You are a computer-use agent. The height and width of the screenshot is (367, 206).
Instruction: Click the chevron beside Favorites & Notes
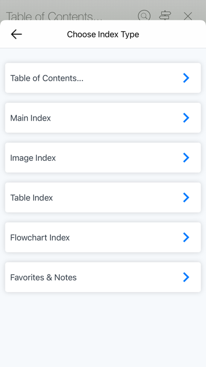[186, 277]
